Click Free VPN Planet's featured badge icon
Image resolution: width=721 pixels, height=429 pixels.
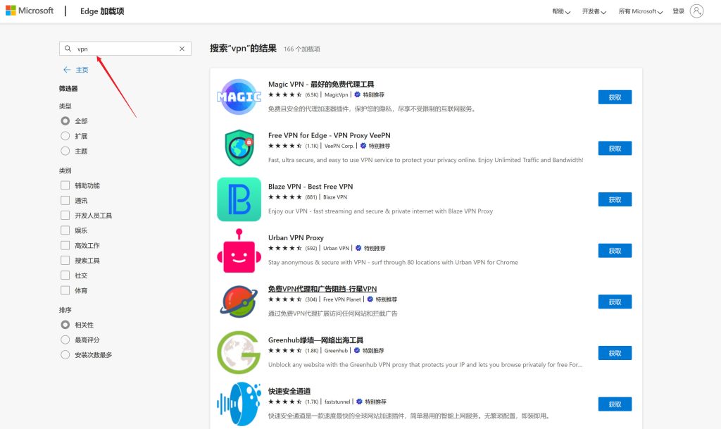tap(370, 299)
